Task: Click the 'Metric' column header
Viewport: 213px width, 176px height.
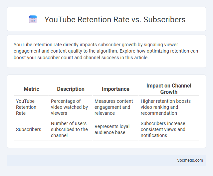Action: [x=31, y=89]
